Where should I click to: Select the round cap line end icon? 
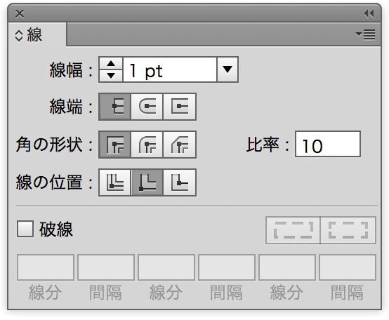[147, 107]
